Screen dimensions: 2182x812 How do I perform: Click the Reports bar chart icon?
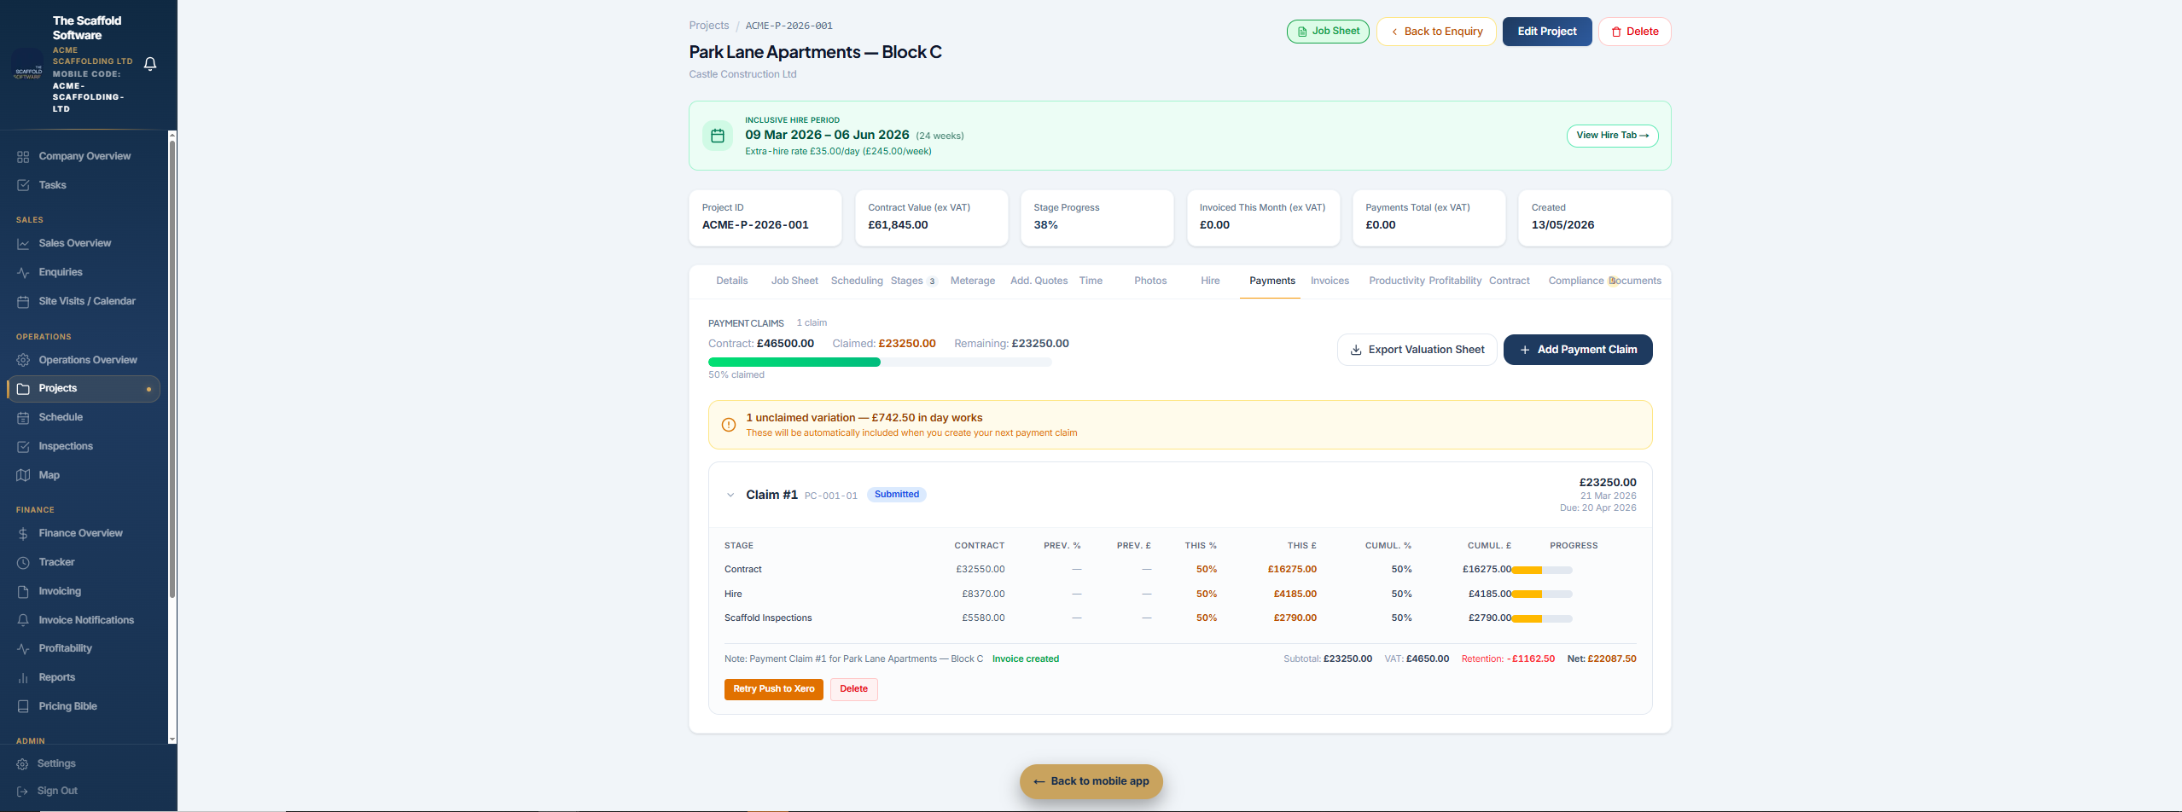[x=23, y=677]
